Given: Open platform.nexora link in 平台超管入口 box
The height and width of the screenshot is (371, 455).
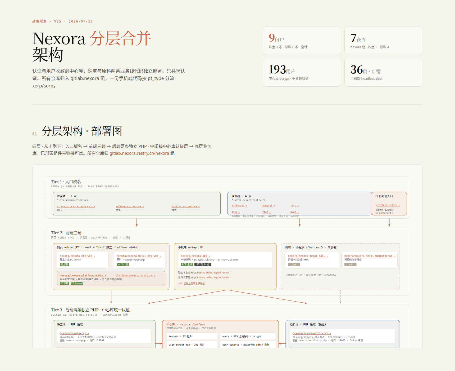Looking at the screenshot, I should coord(388,205).
